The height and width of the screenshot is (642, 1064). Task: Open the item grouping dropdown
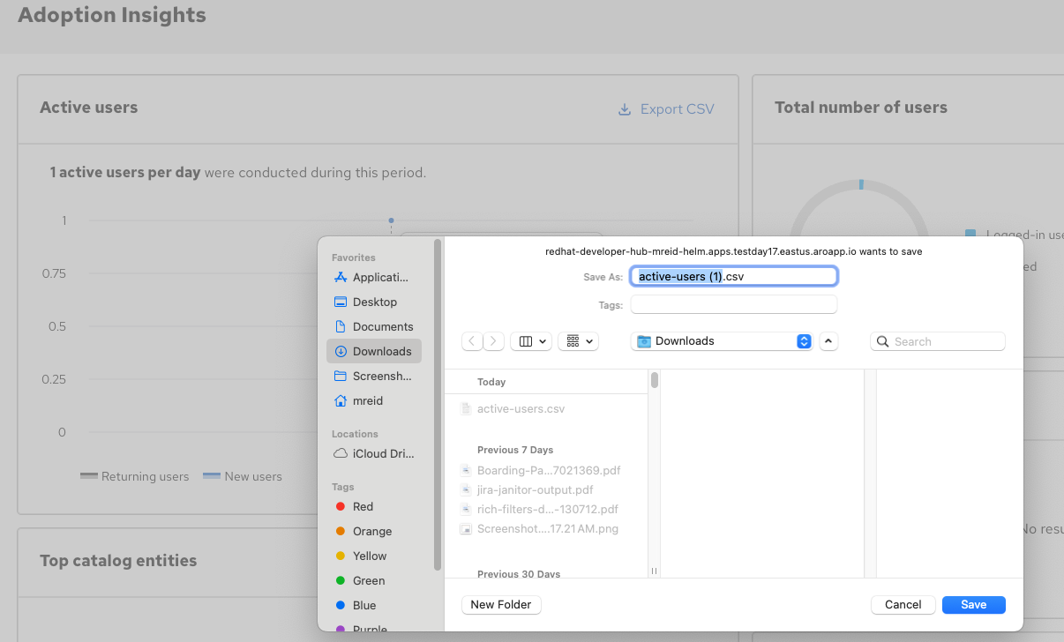[579, 341]
